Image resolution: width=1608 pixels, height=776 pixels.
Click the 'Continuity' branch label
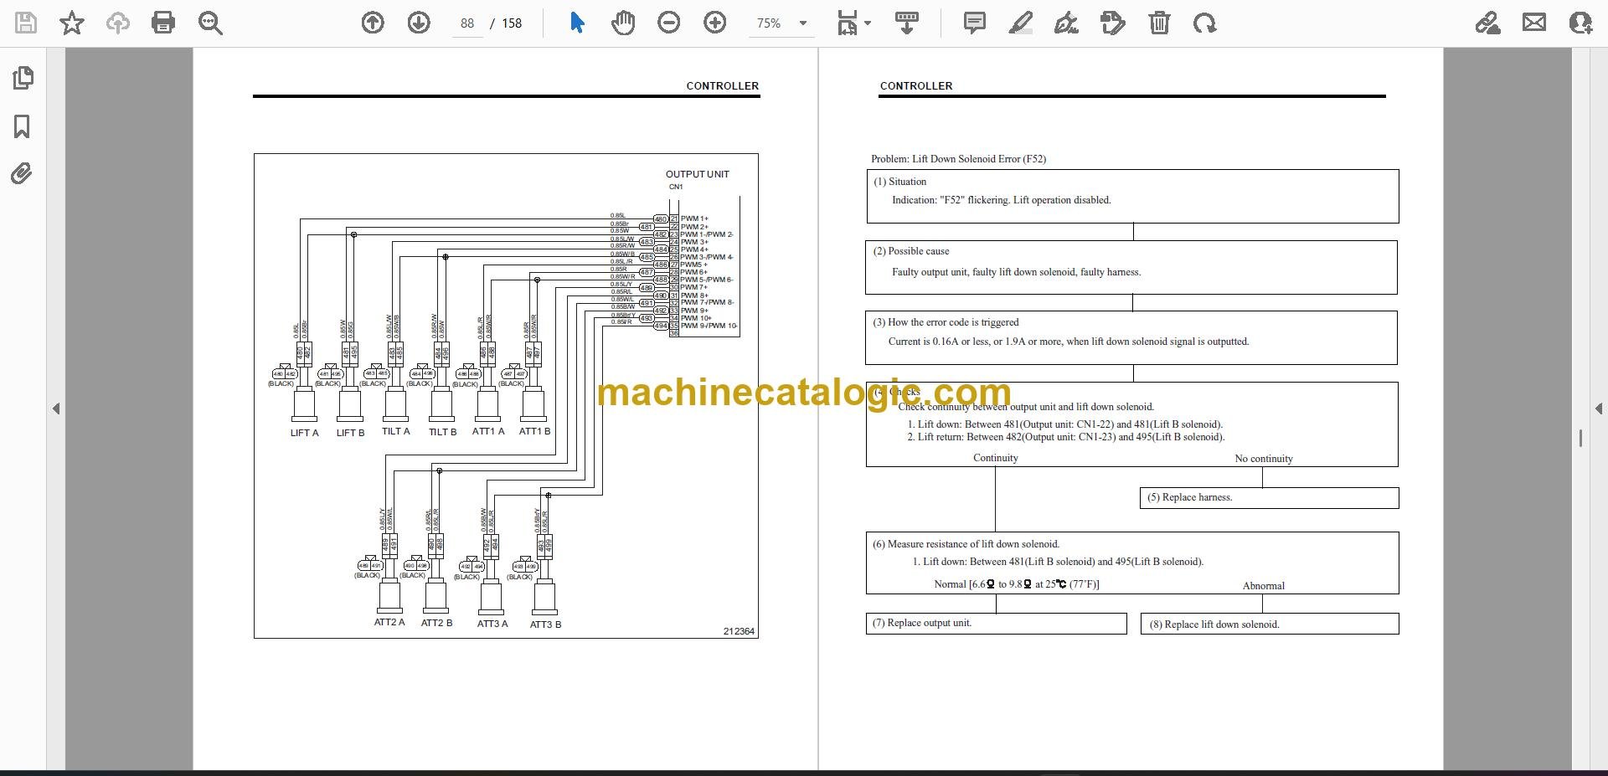[996, 458]
